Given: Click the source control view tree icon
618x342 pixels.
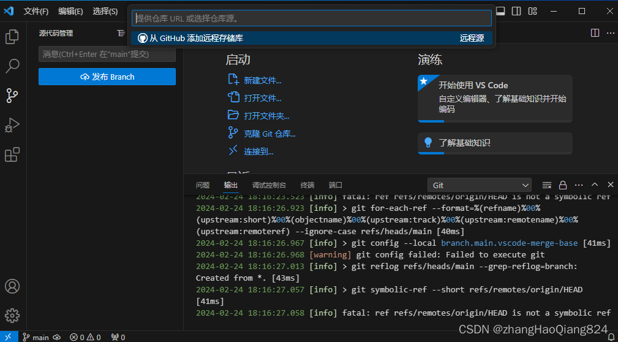Looking at the screenshot, I should coord(121,33).
